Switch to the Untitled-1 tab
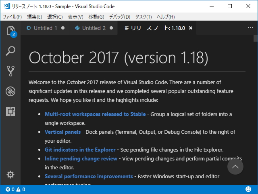Viewport: 258px width, 194px height. [45, 28]
